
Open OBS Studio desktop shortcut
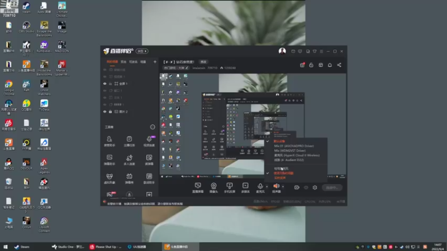coord(26,27)
